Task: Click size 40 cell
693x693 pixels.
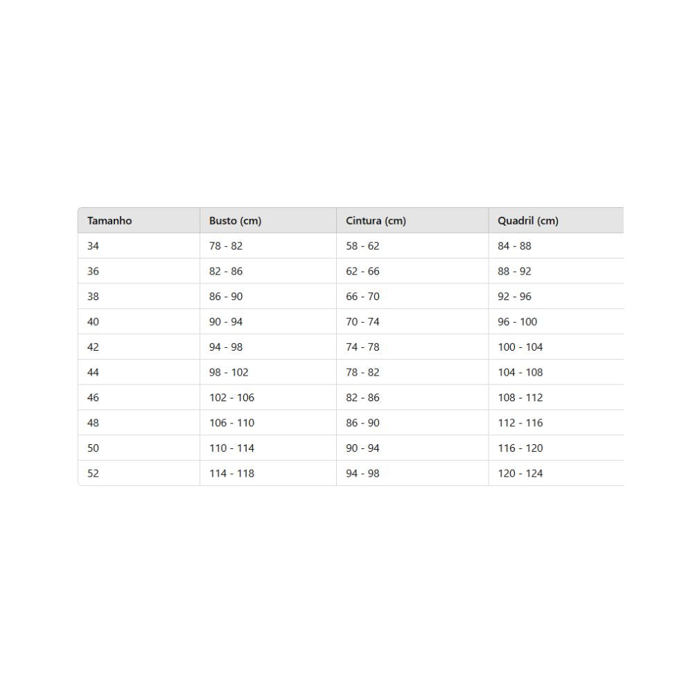Action: point(94,322)
